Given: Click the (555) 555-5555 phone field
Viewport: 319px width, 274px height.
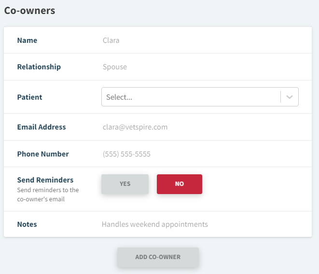Looking at the screenshot, I should point(126,154).
